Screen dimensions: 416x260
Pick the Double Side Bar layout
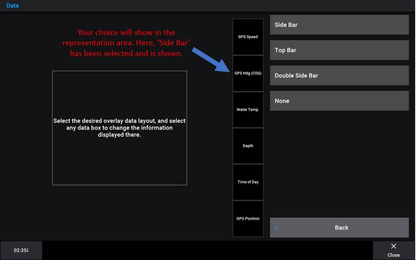pyautogui.click(x=339, y=75)
